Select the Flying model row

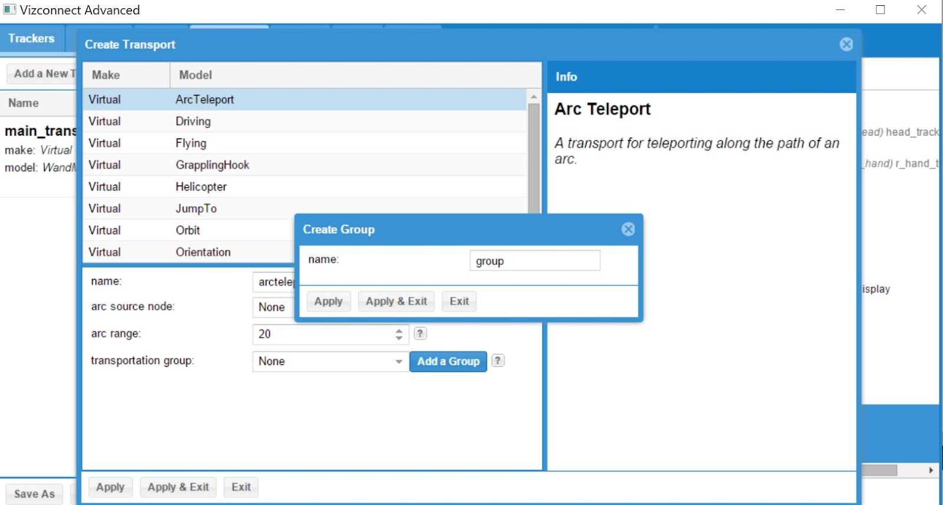(x=304, y=143)
